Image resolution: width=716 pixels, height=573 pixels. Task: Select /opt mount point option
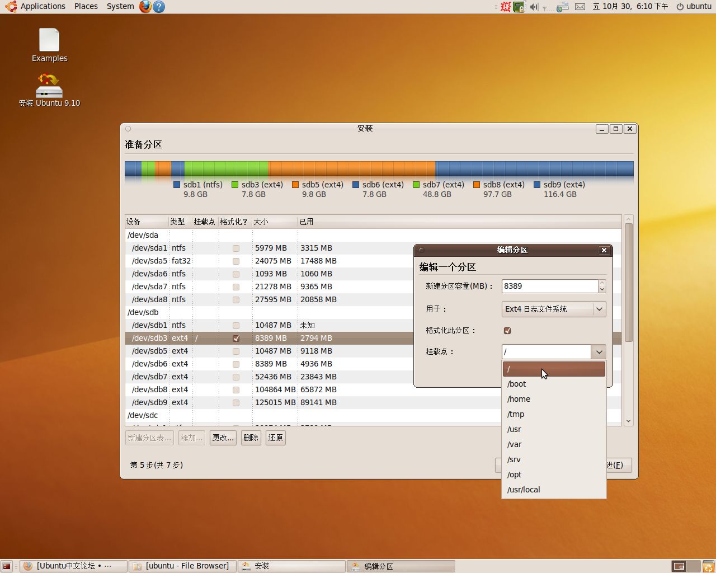[554, 475]
